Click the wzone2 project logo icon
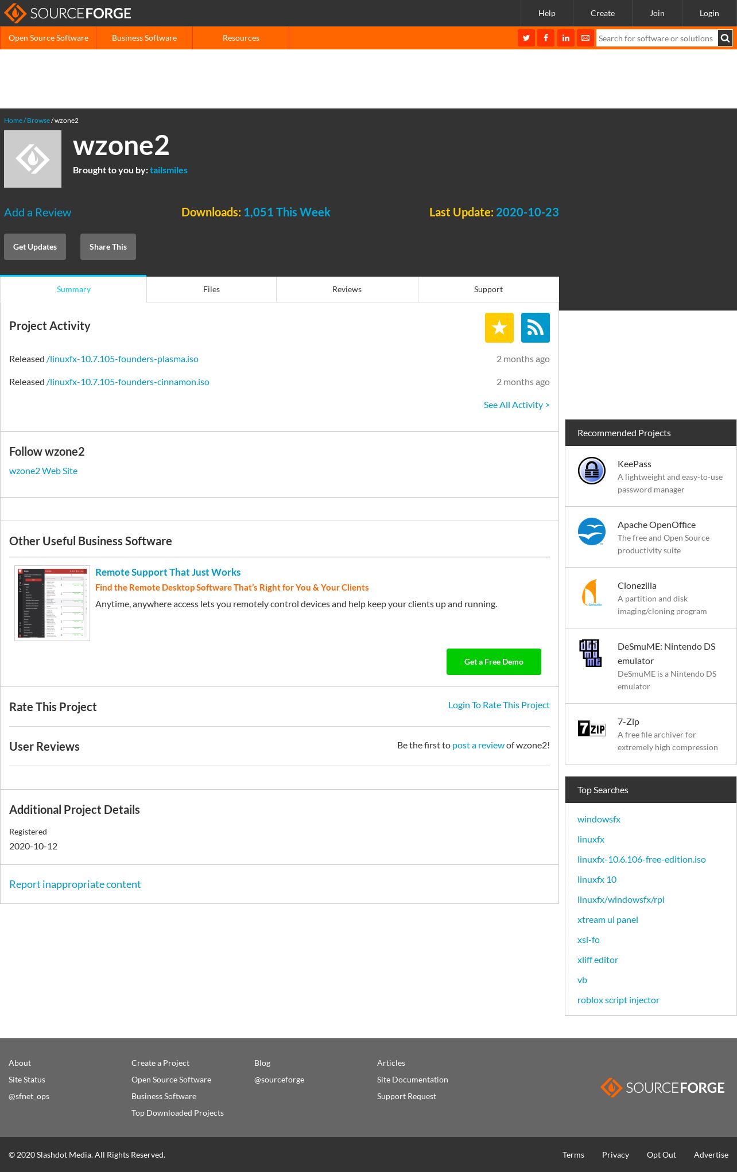The image size is (737, 1172). (33, 159)
